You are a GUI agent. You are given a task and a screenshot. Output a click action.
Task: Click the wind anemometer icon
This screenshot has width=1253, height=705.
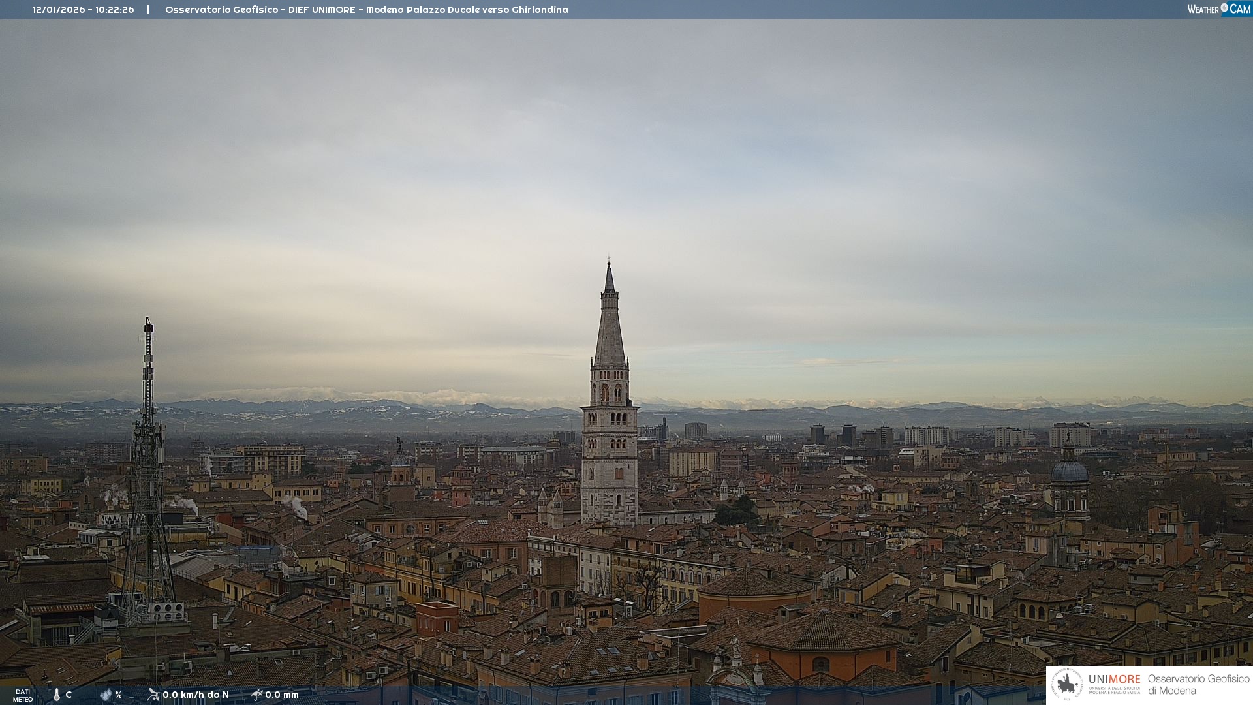(x=153, y=695)
